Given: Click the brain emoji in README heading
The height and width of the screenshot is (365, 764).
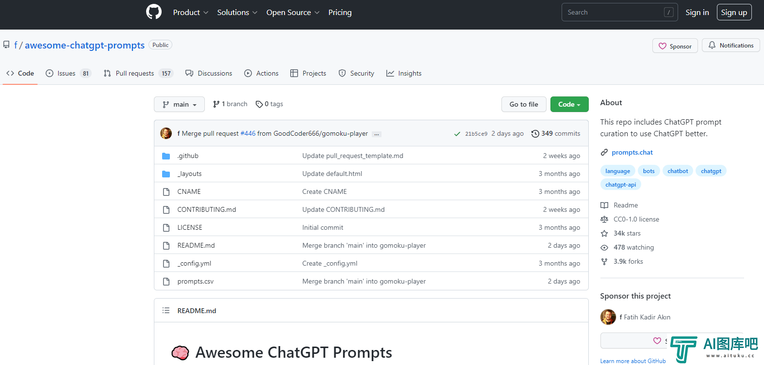Looking at the screenshot, I should (180, 352).
